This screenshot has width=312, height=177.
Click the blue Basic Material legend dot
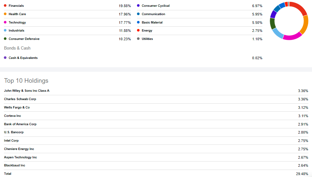[138, 22]
